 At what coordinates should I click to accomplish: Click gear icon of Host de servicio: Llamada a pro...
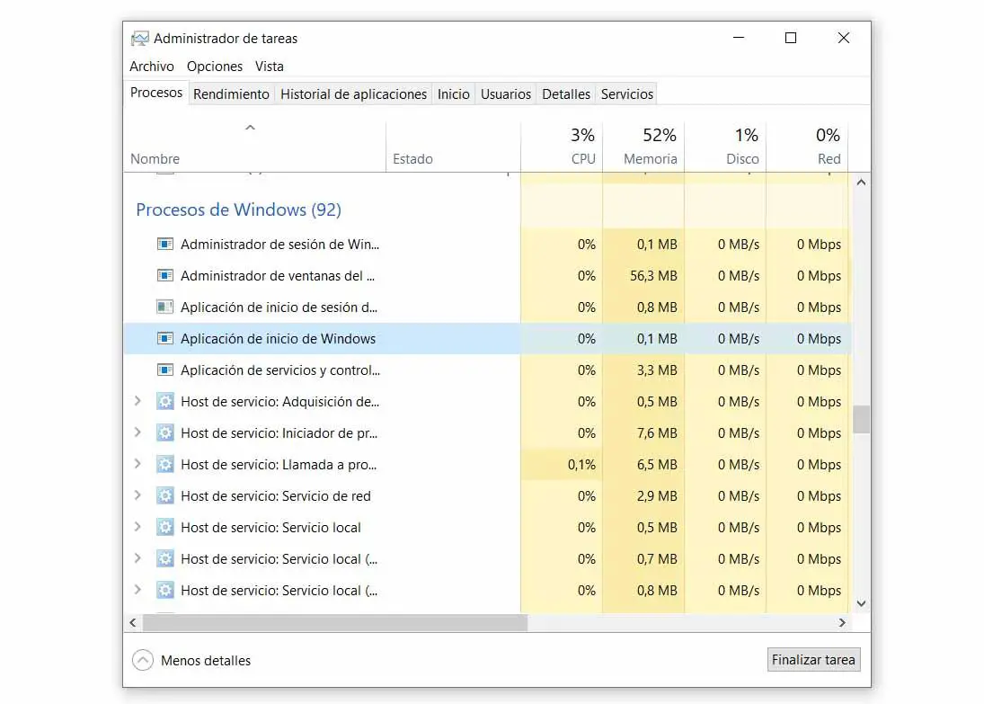(x=165, y=464)
